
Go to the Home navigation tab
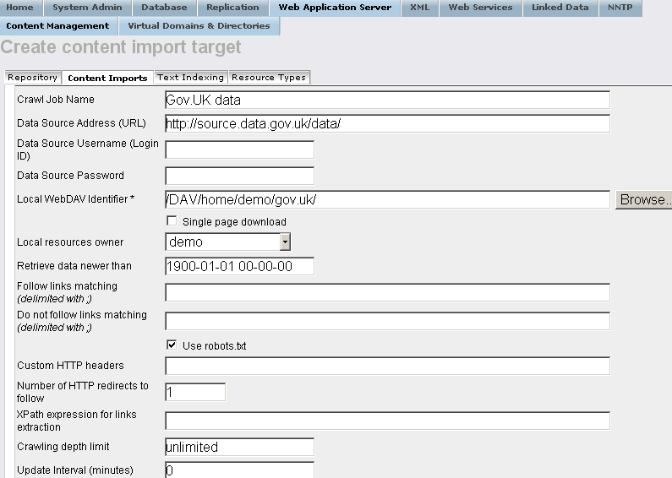[x=20, y=8]
